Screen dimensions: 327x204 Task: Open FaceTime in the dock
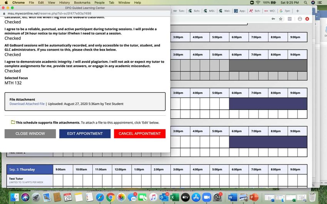tap(143, 197)
